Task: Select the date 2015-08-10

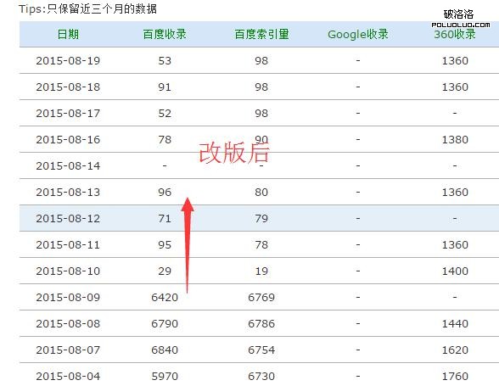Action: click(x=68, y=271)
